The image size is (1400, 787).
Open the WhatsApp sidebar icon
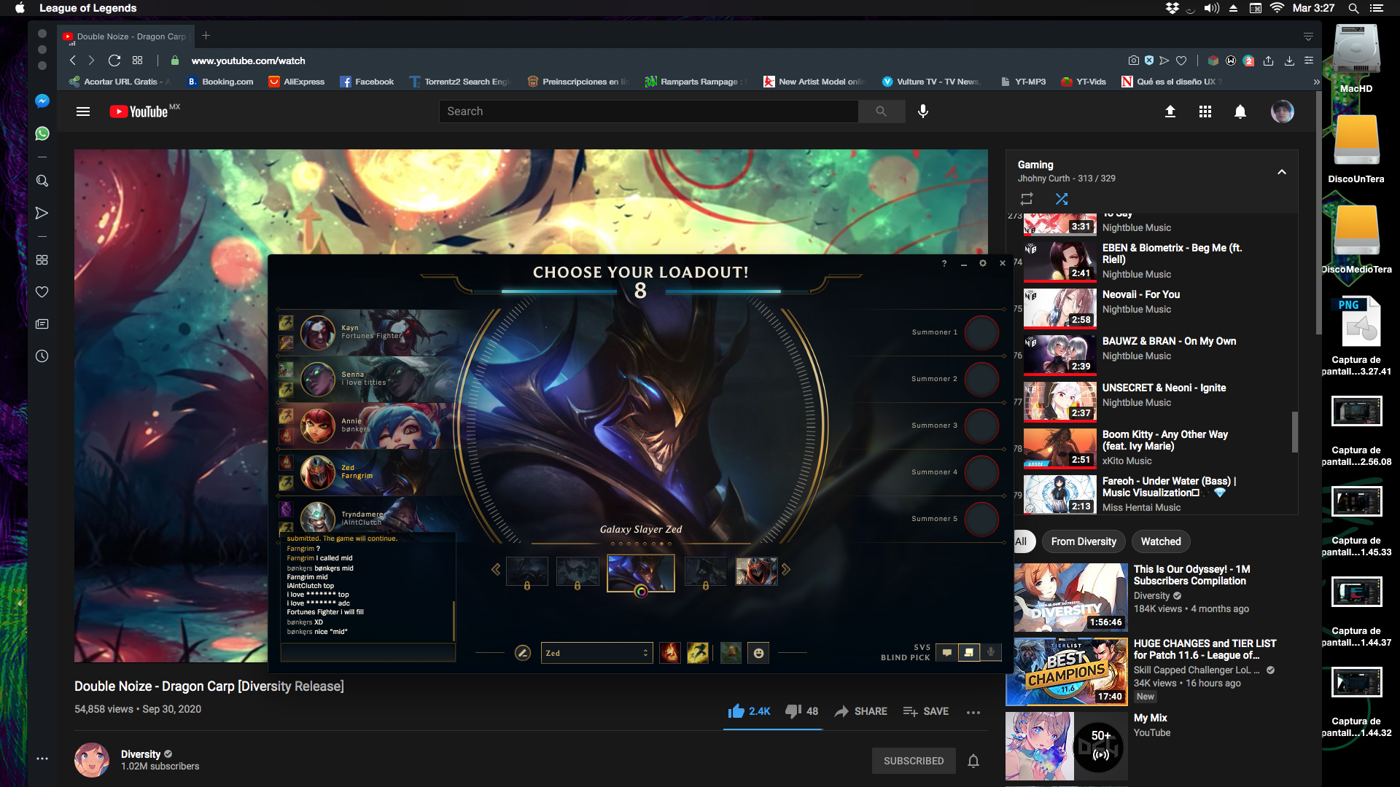click(x=42, y=133)
